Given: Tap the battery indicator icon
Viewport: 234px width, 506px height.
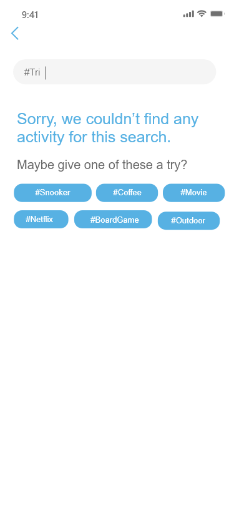Looking at the screenshot, I should [x=217, y=14].
